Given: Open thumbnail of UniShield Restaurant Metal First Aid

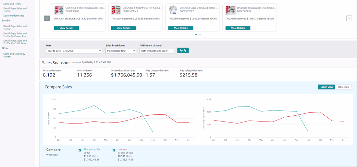Looking at the screenshot, I should point(230,10).
